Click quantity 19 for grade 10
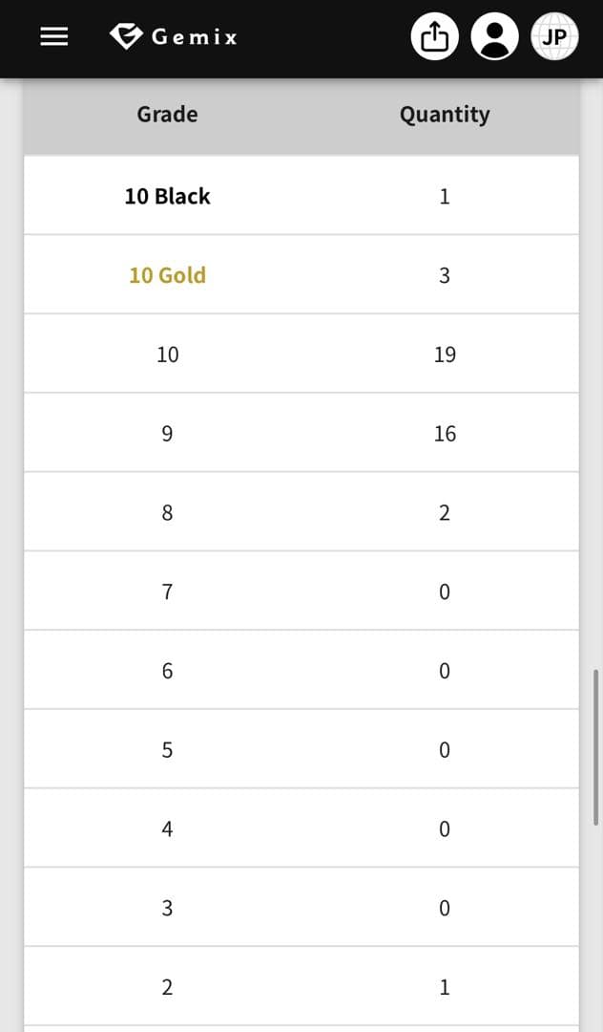The image size is (603, 1032). click(x=445, y=355)
